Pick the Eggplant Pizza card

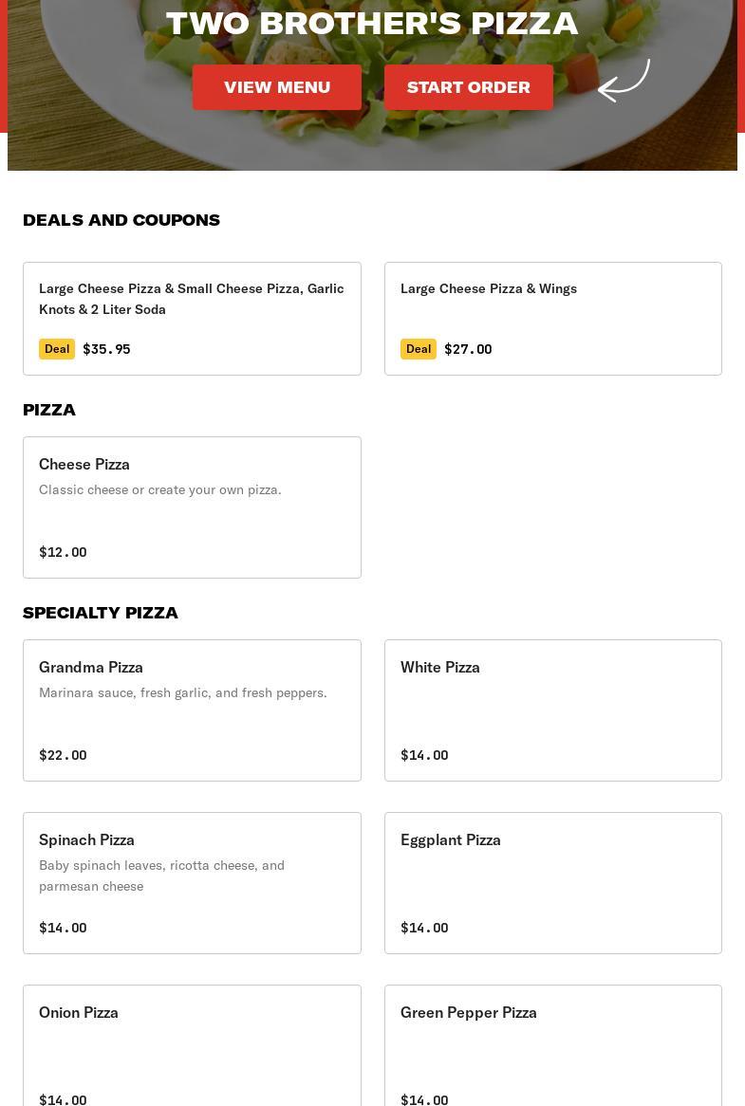tap(553, 883)
